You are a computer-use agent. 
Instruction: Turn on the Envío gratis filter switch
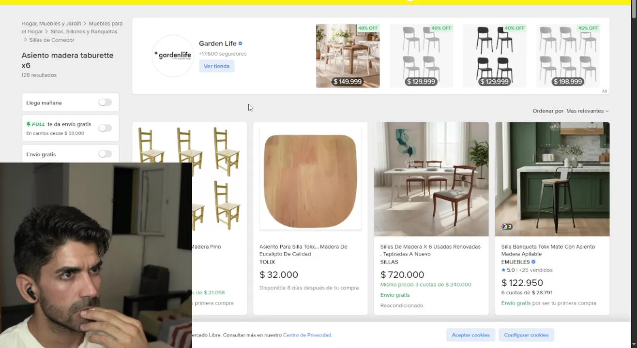(x=105, y=154)
